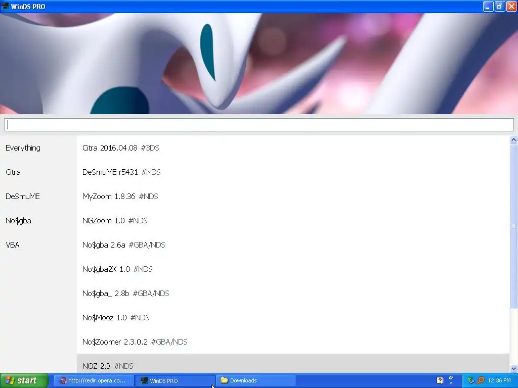
Task: Click the list scrollbar down arrow
Action: (x=513, y=368)
